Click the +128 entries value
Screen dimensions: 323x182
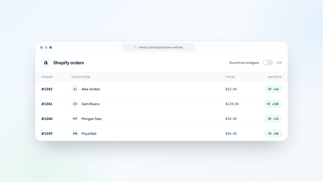pos(275,104)
